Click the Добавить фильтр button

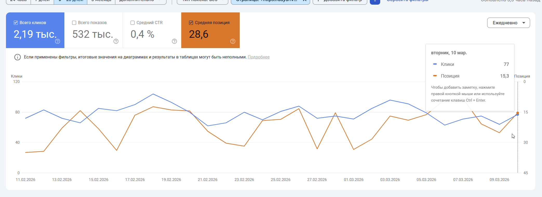point(340,1)
